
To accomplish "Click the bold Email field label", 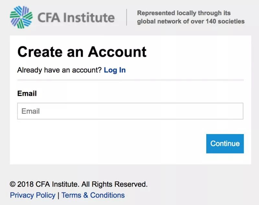I will pos(27,94).
